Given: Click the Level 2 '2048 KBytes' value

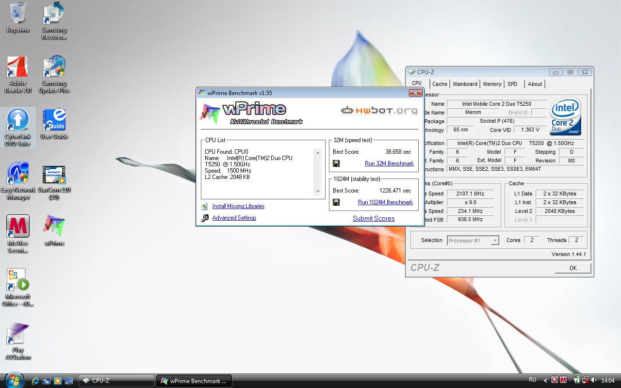Looking at the screenshot, I should 559,211.
